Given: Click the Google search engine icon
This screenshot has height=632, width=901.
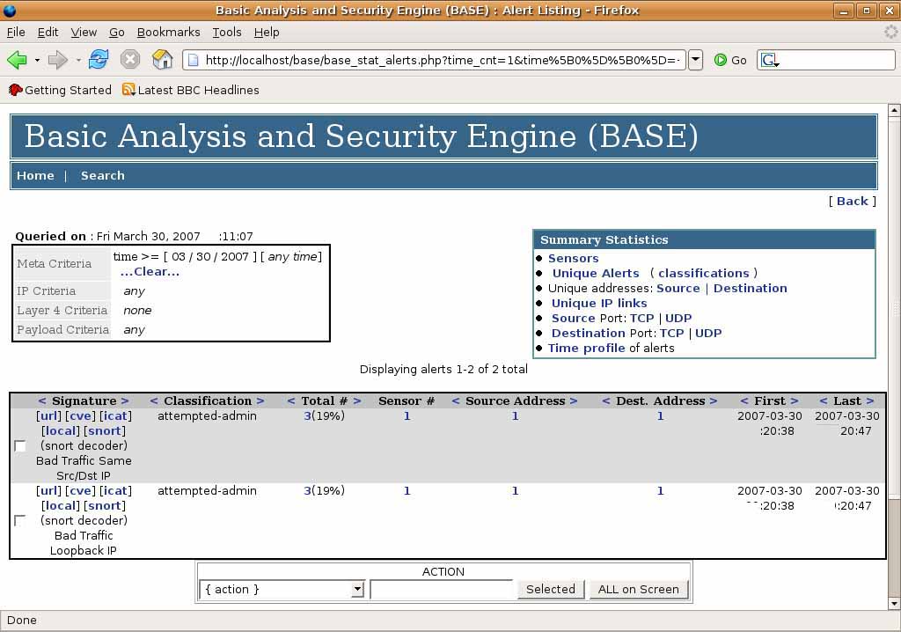Looking at the screenshot, I should click(769, 60).
